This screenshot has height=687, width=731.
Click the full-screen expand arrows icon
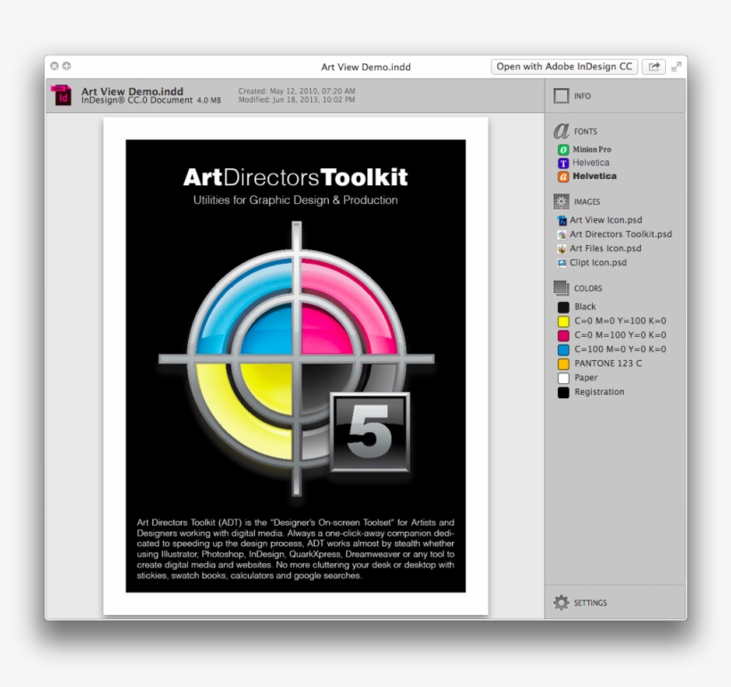676,67
